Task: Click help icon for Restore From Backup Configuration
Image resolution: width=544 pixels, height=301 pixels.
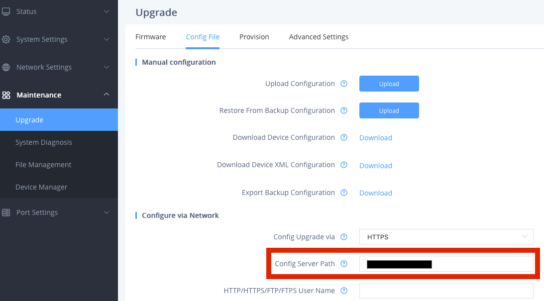Action: point(344,110)
